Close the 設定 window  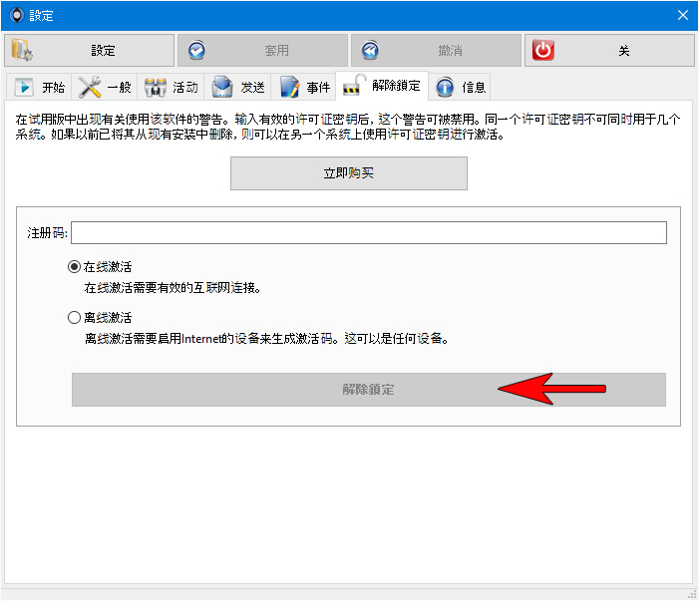(682, 15)
